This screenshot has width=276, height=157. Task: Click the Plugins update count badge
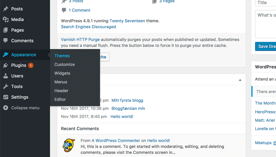click(31, 65)
